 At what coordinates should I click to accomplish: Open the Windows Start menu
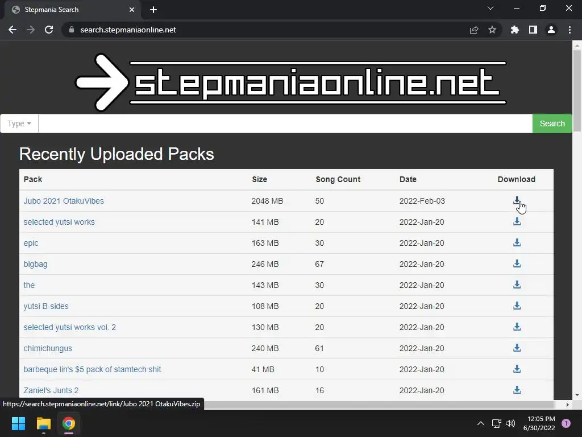[18, 423]
